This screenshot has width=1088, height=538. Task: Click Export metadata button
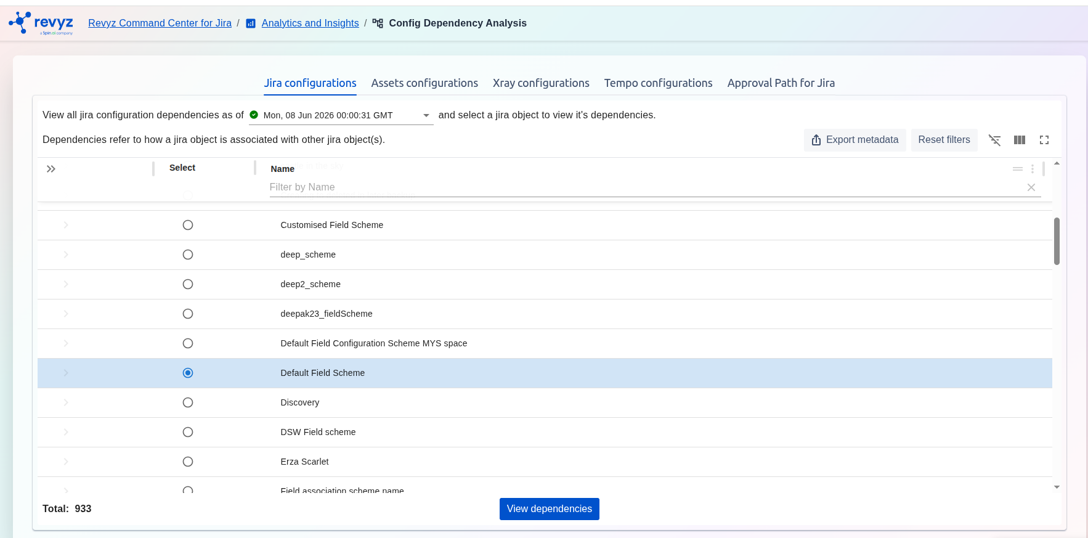click(x=855, y=140)
